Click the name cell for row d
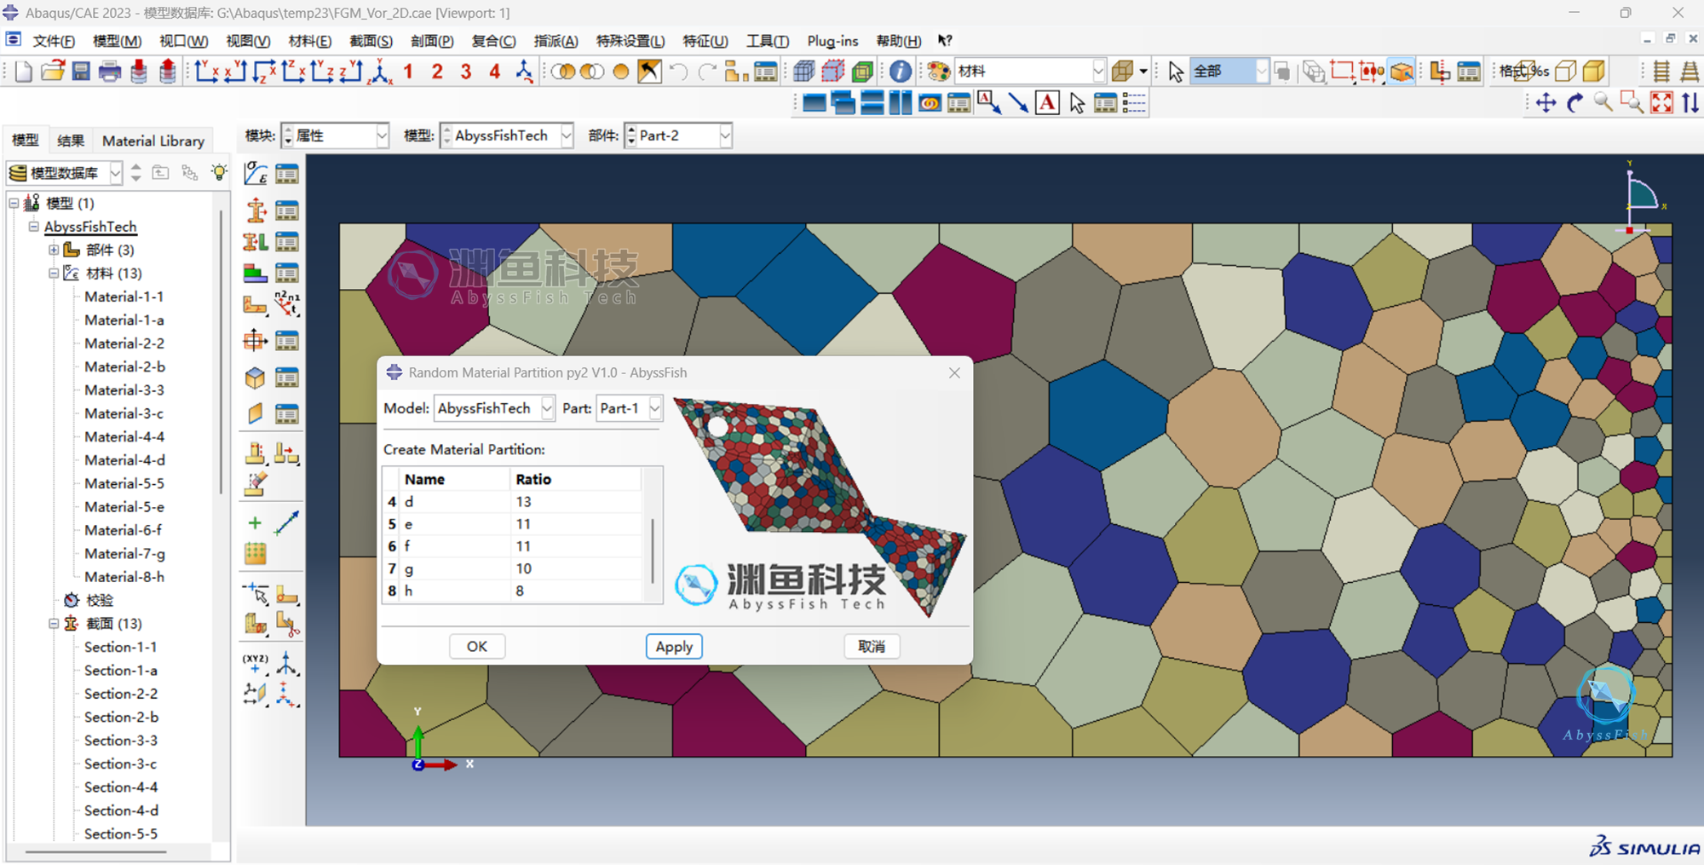The image size is (1704, 865). click(x=455, y=501)
